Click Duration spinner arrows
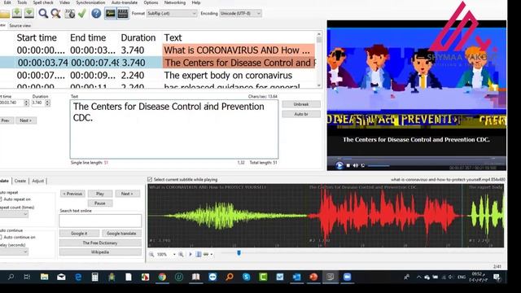The width and height of the screenshot is (521, 293). pyautogui.click(x=47, y=103)
